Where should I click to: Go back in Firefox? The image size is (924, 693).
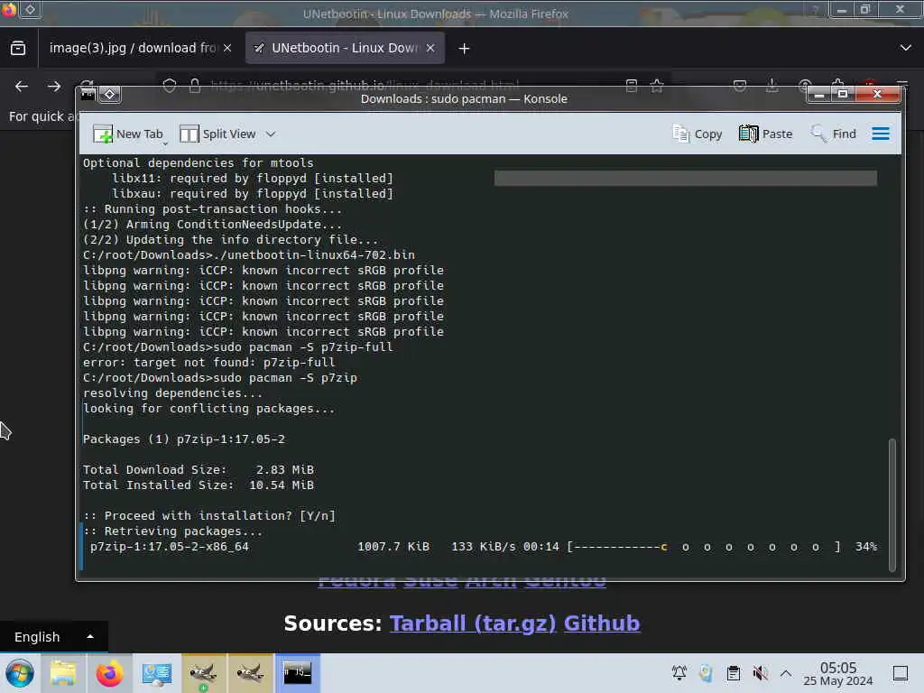pos(22,87)
